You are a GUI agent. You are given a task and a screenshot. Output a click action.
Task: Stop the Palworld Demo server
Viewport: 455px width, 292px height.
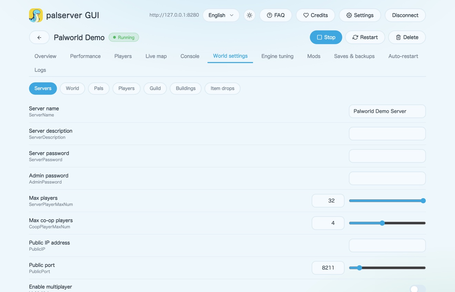(326, 37)
